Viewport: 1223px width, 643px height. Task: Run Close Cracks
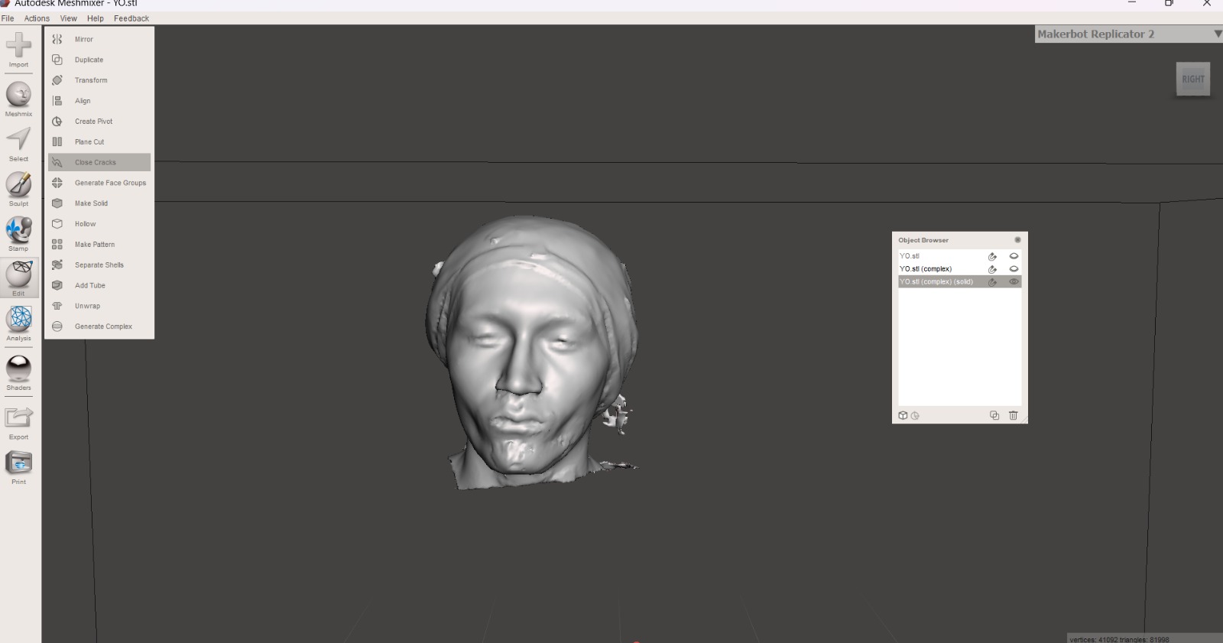[x=99, y=163]
